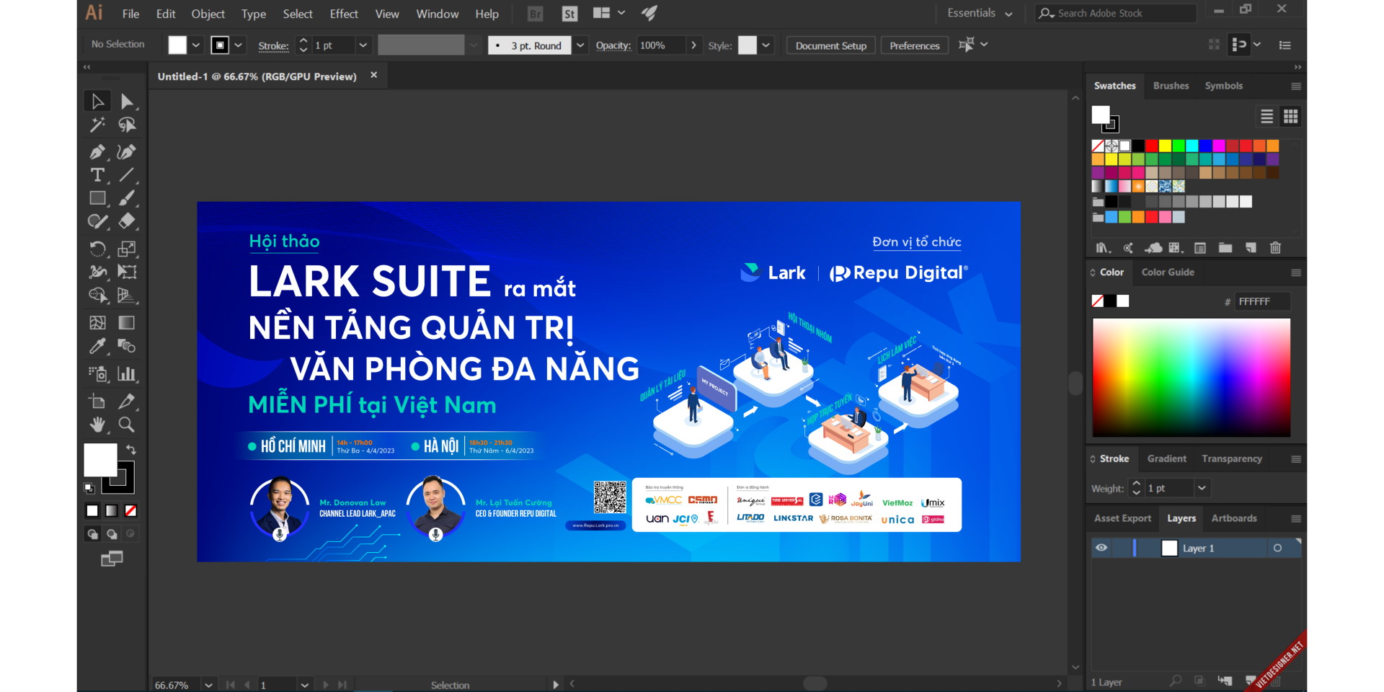Choose the Column Graph tool
This screenshot has height=692, width=1384.
[x=127, y=373]
